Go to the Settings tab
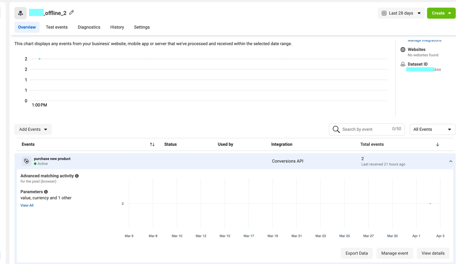The image size is (456, 264). pos(142,27)
